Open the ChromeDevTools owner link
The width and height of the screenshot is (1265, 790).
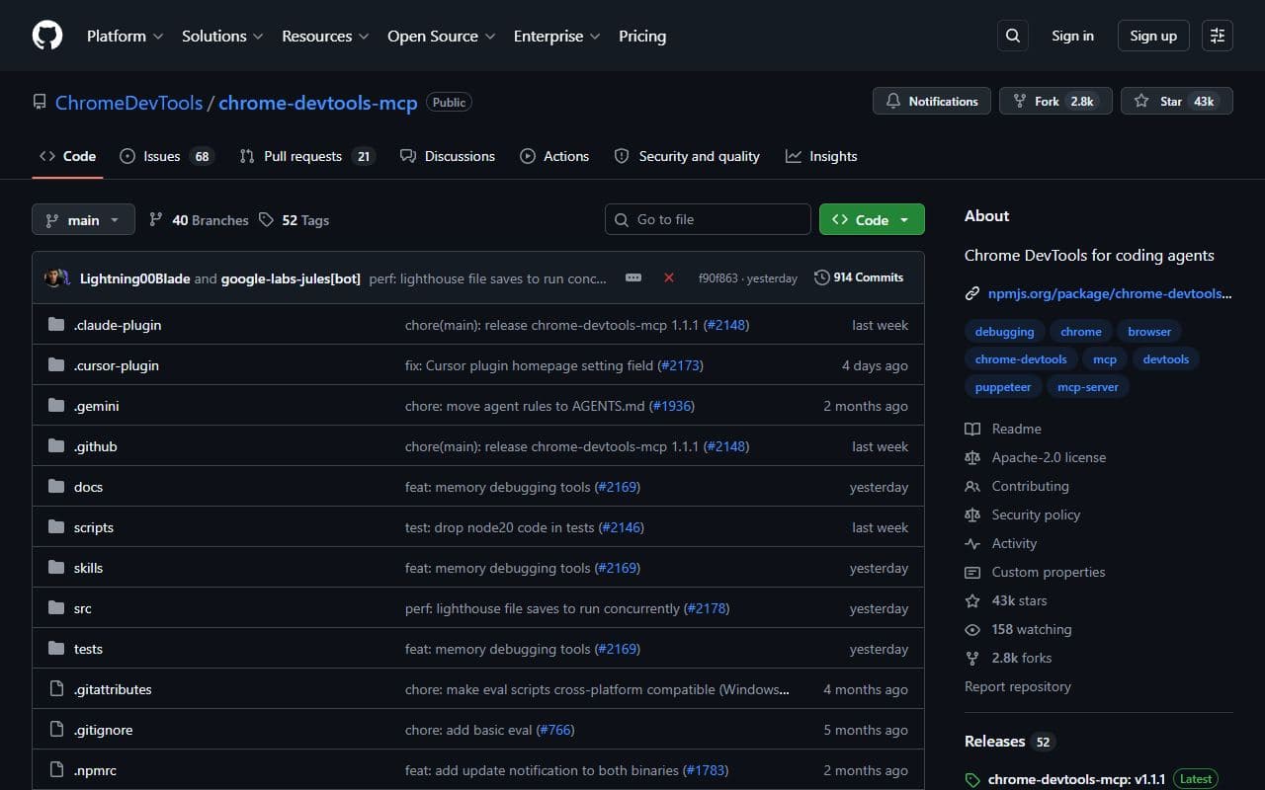[128, 103]
